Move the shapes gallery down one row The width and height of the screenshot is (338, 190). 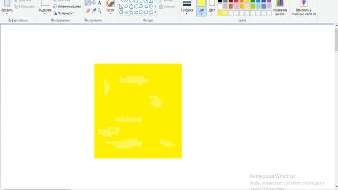tap(156, 7)
